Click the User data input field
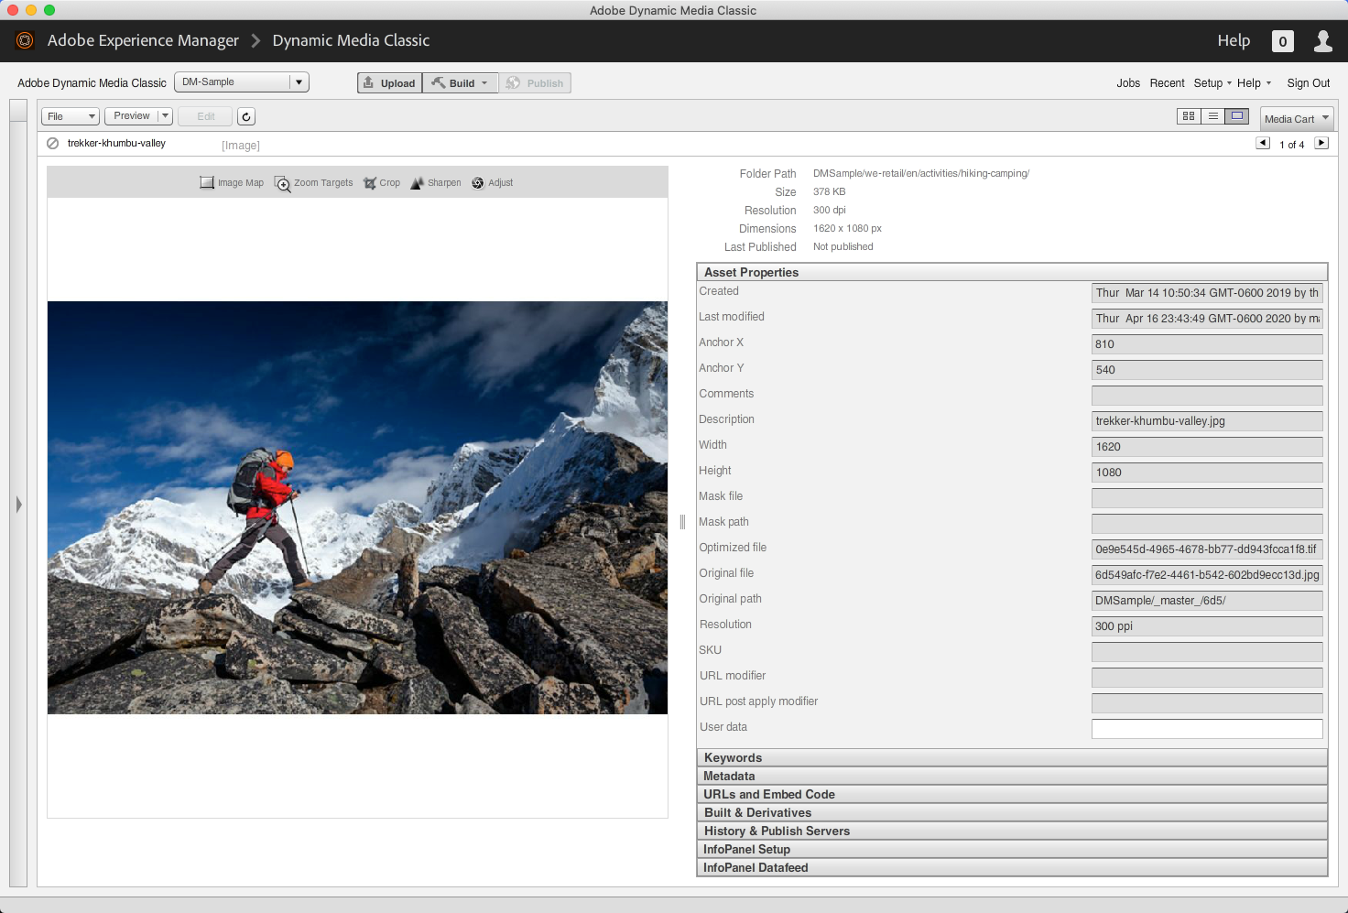Image resolution: width=1348 pixels, height=913 pixels. (1207, 729)
